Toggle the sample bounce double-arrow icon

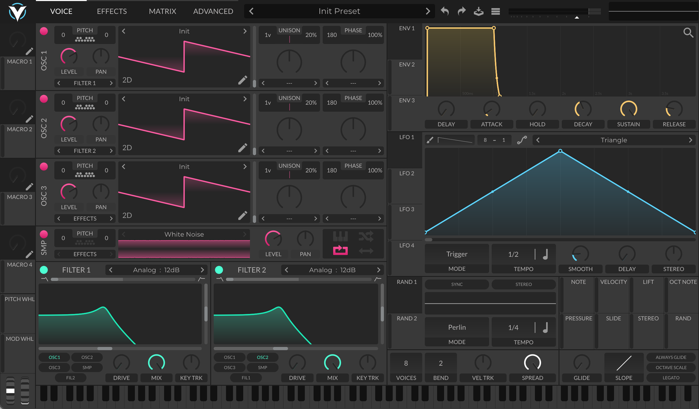[x=366, y=251]
